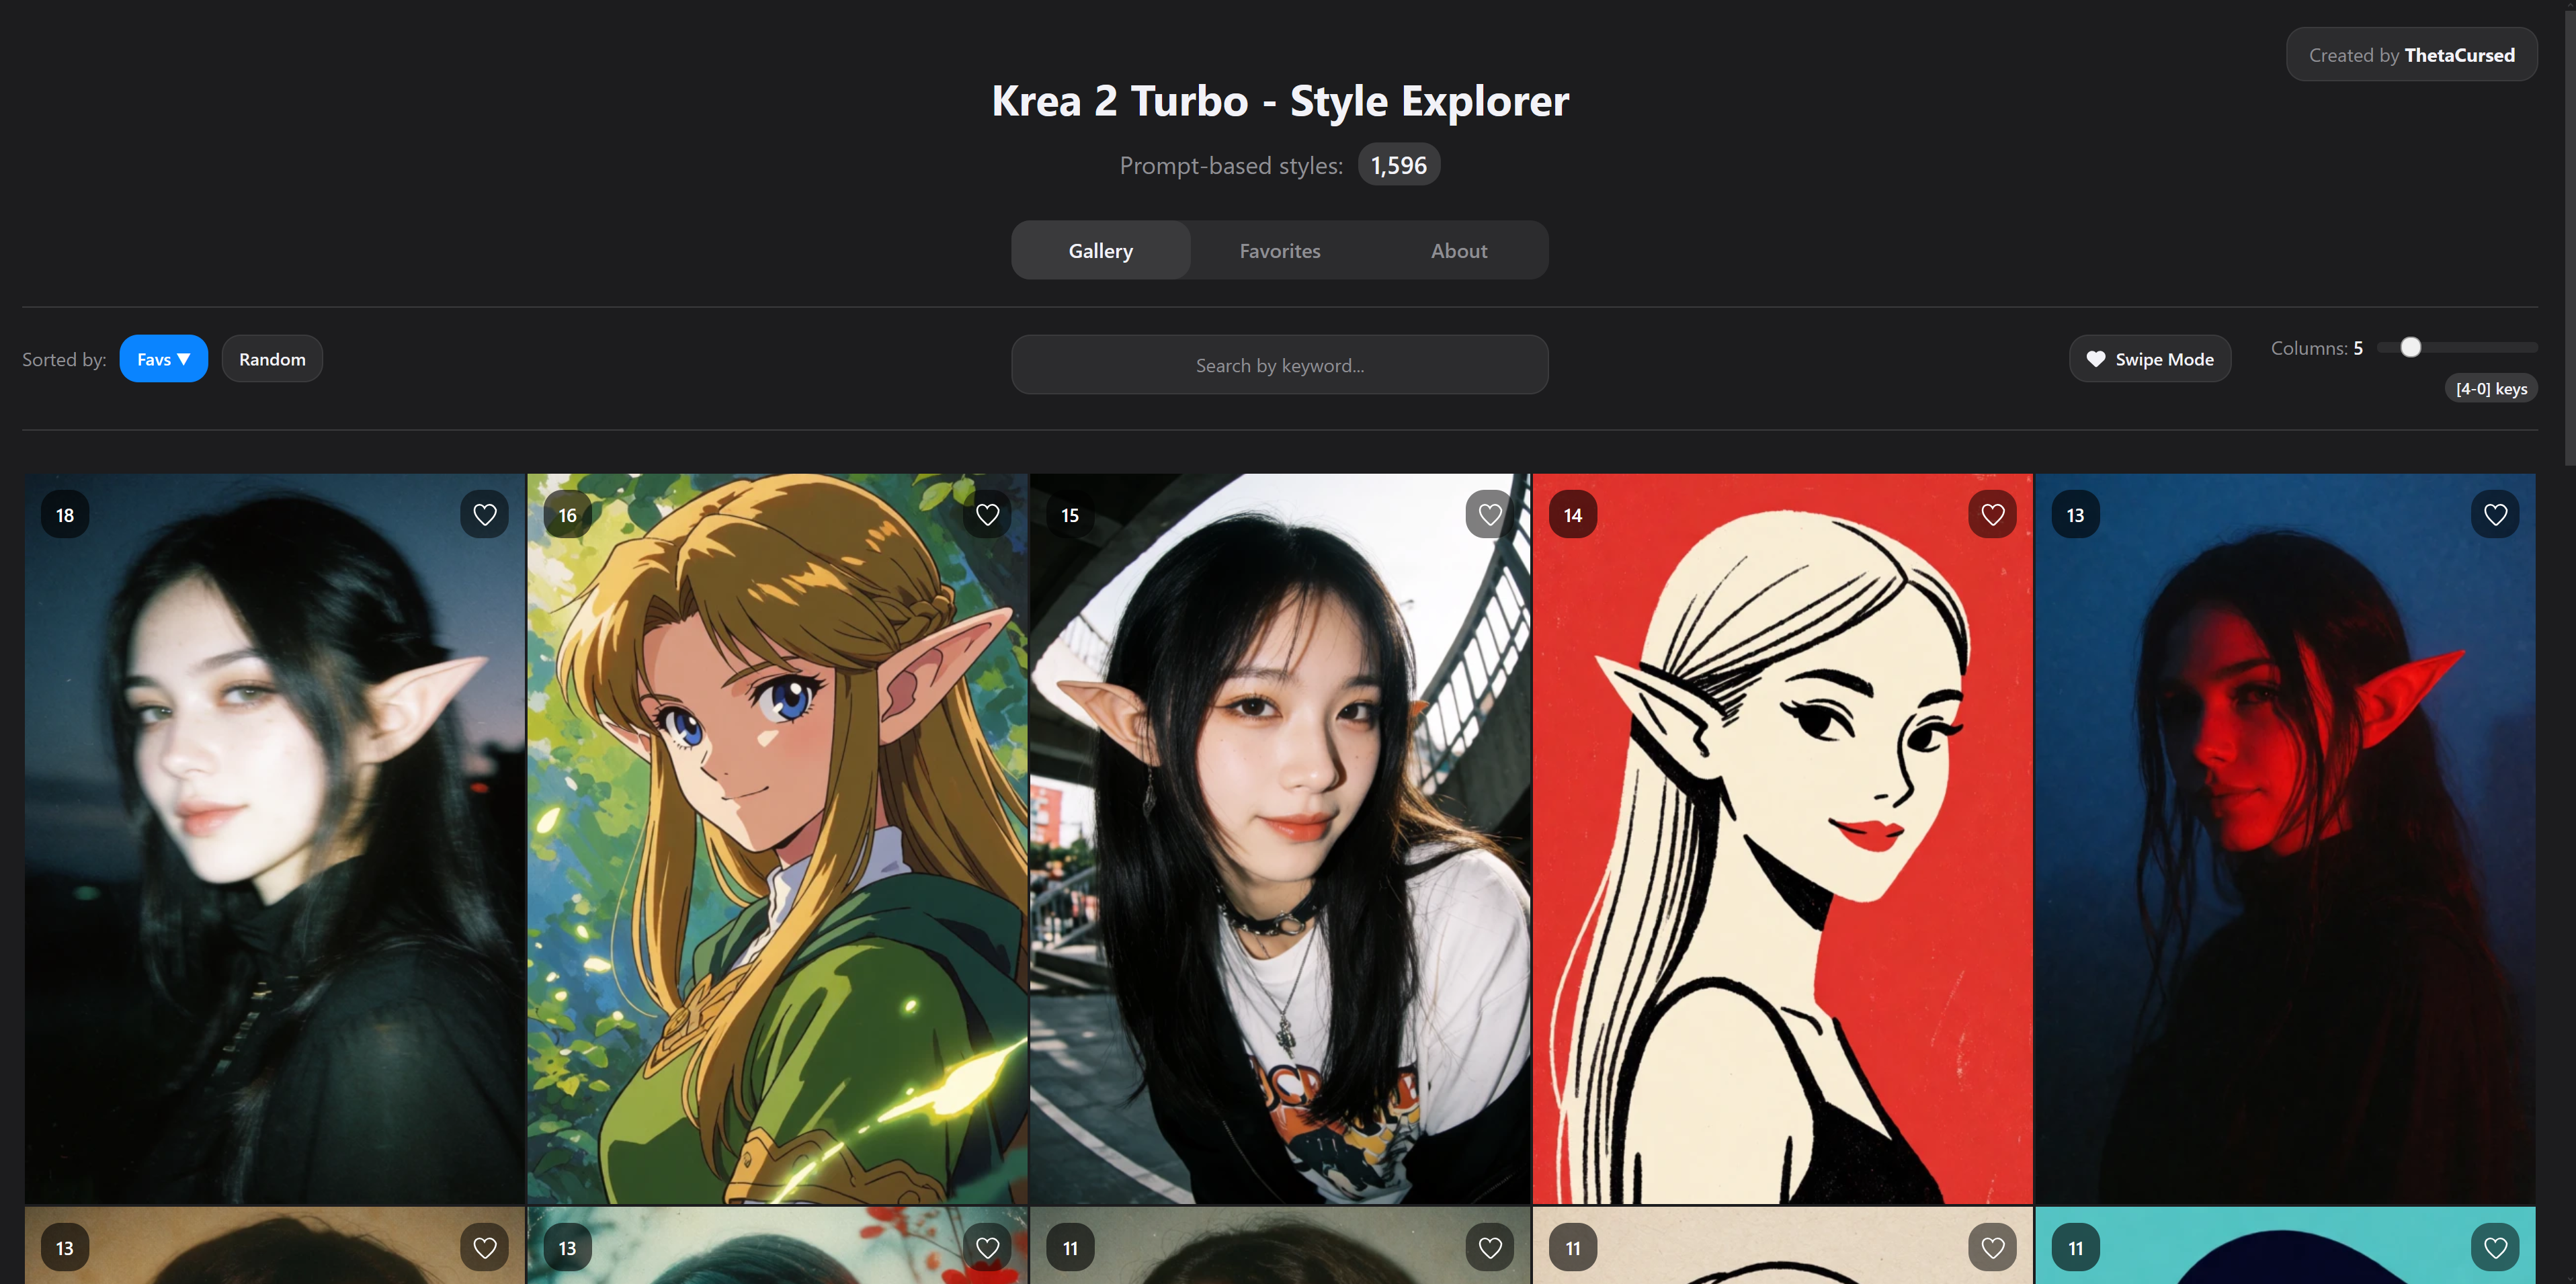Like the red poster illustration counted 14
2576x1284 pixels.
click(x=1993, y=515)
